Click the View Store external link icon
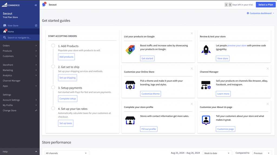The image size is (277, 155). point(36,26)
